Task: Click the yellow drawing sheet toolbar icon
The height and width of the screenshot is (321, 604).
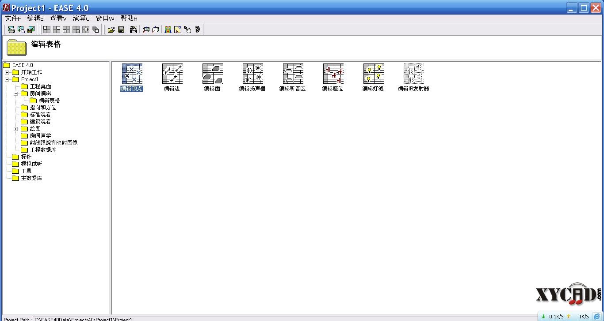Action: pyautogui.click(x=178, y=30)
